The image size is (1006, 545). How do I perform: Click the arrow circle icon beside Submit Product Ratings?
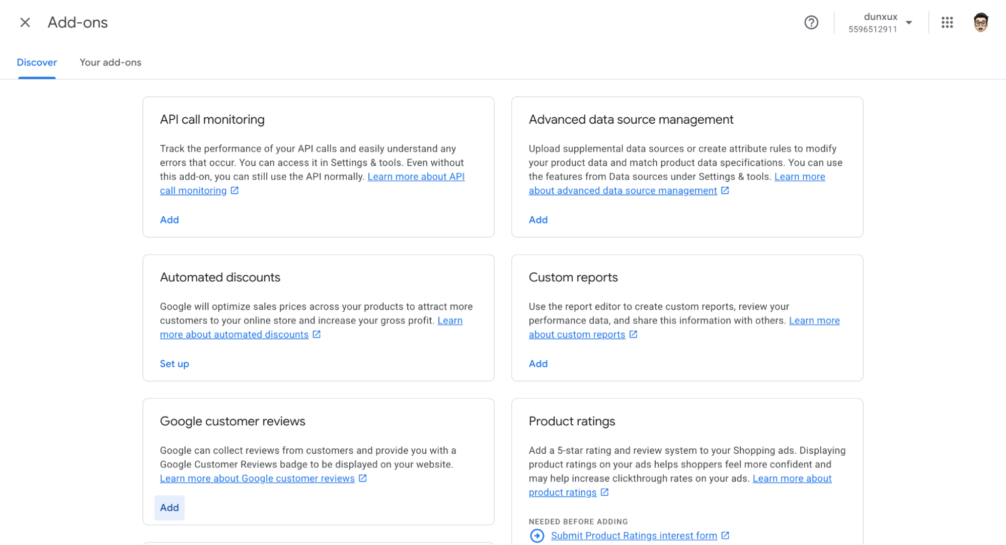tap(536, 536)
